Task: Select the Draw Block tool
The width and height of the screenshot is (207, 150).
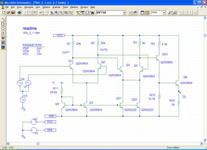Action: click(x=87, y=13)
